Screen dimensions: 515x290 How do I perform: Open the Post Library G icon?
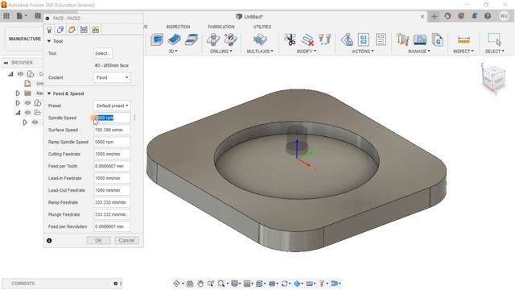pyautogui.click(x=438, y=39)
